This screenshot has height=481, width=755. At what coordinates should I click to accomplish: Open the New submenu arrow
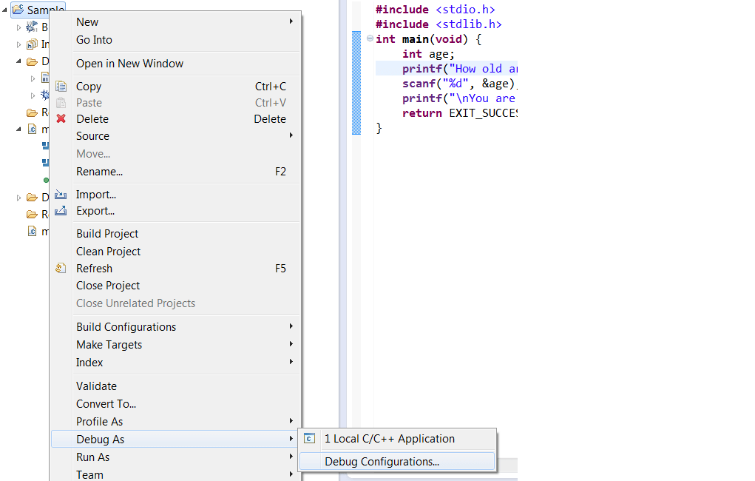point(291,21)
